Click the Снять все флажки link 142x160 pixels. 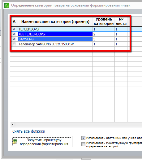(x=29, y=131)
